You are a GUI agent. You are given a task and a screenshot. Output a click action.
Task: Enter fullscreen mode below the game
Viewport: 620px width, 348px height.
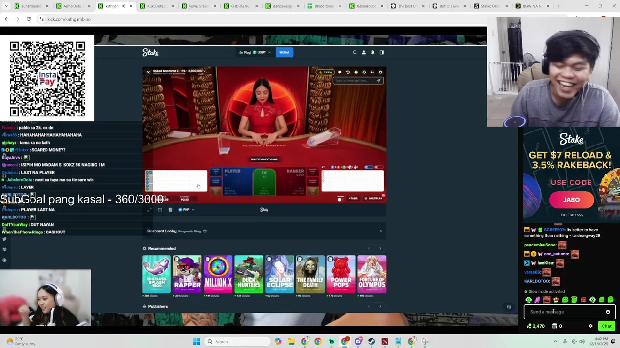(149, 210)
